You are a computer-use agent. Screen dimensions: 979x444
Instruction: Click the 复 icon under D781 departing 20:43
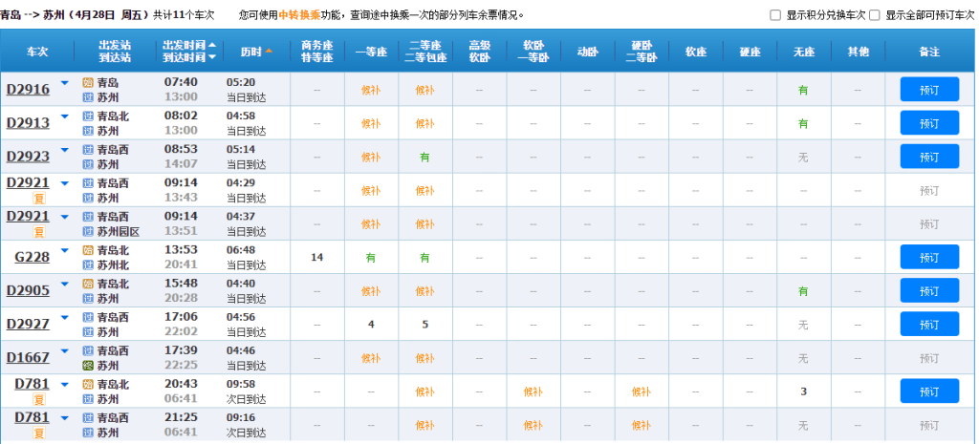coord(39,399)
